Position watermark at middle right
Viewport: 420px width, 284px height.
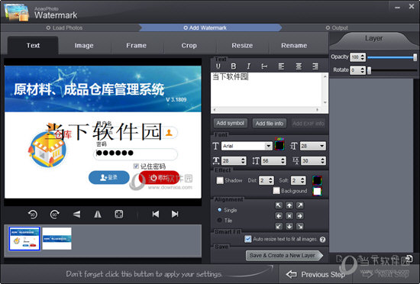[x=300, y=216]
